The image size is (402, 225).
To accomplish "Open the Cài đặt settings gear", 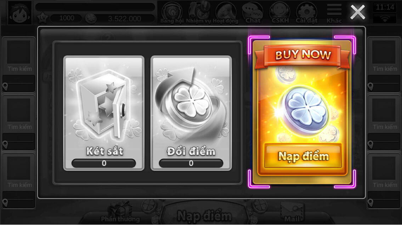I will click(x=307, y=12).
